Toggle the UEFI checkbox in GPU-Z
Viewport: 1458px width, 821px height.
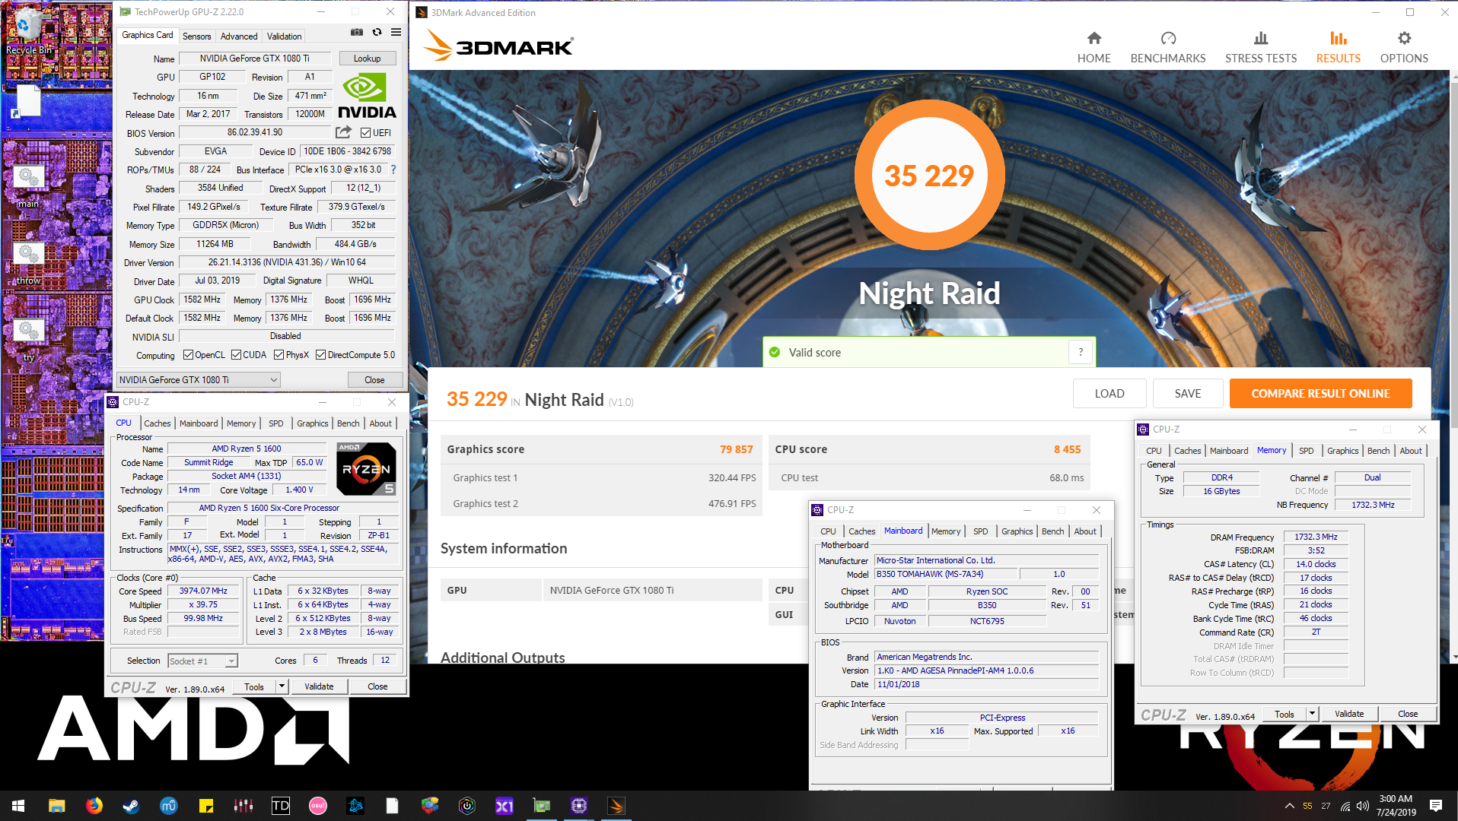tap(365, 133)
